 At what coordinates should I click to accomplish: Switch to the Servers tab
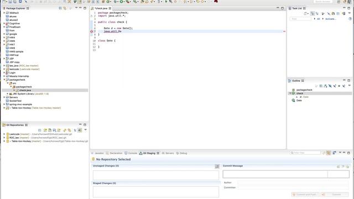point(168,153)
